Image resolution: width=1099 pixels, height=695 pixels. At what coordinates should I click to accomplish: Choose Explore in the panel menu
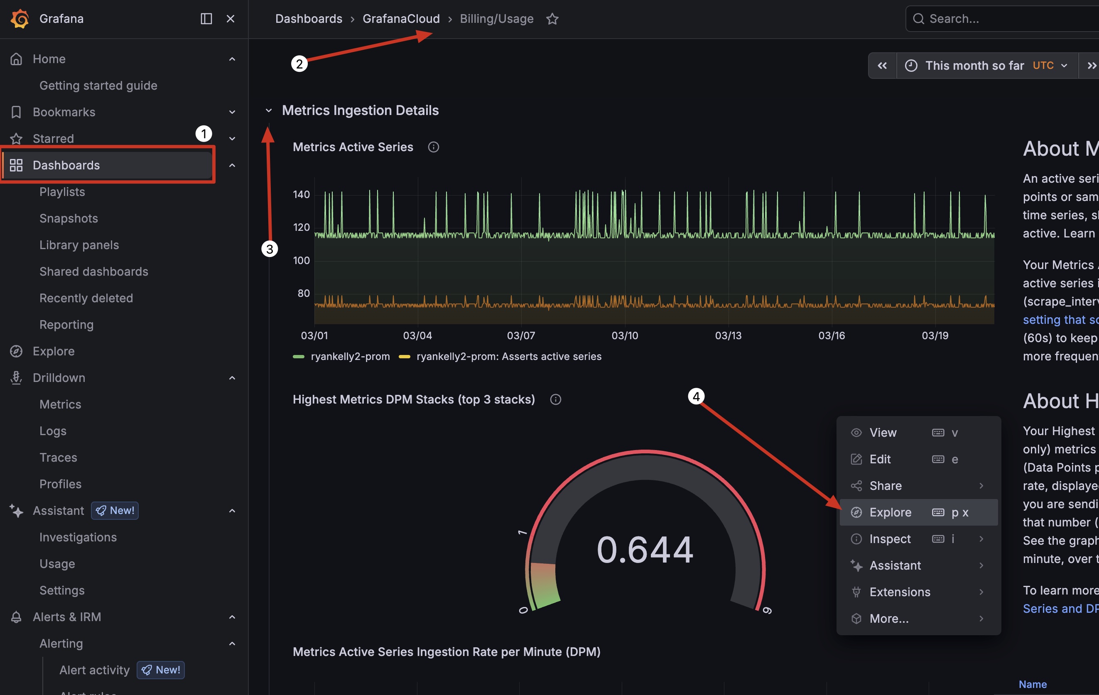tap(890, 512)
